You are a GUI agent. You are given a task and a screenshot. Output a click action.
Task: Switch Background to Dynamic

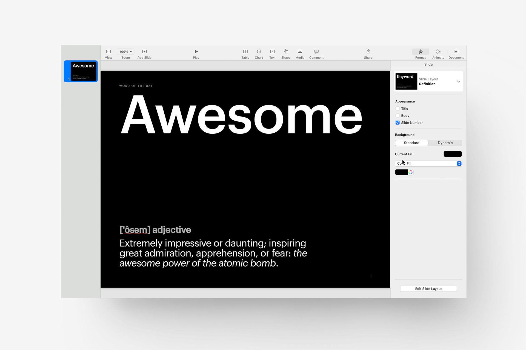pos(445,143)
